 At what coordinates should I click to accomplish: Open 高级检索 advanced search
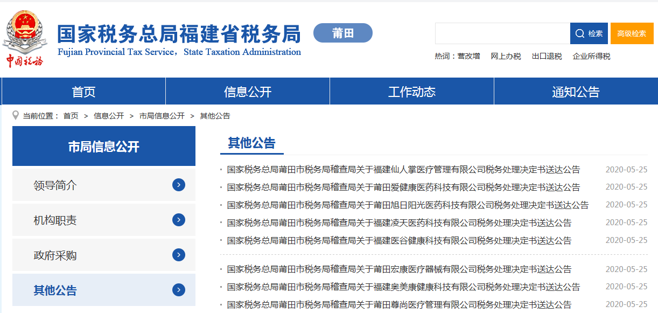pyautogui.click(x=632, y=33)
